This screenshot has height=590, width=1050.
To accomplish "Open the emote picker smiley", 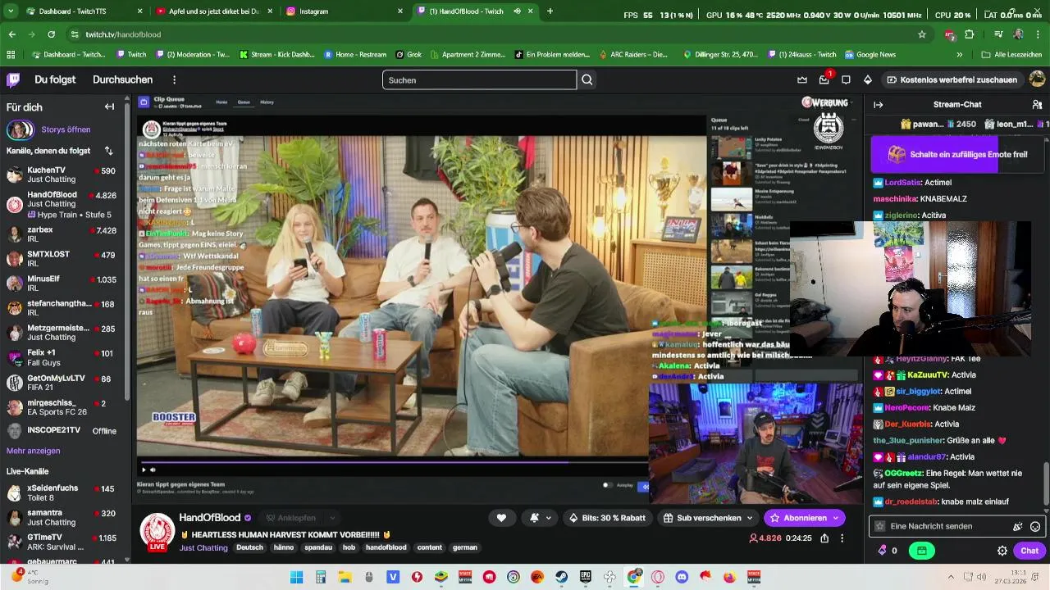I will [1035, 526].
